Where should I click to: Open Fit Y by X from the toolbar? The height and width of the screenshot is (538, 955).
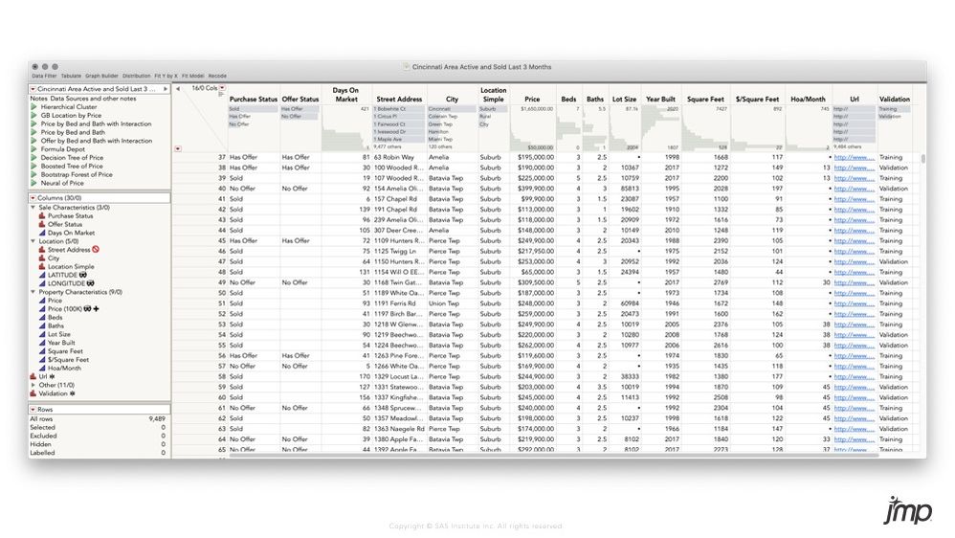point(166,77)
